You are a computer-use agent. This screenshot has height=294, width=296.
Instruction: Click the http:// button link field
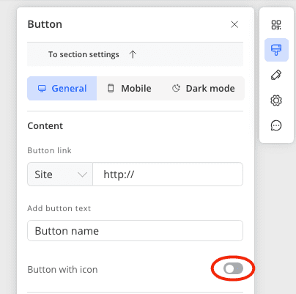click(x=168, y=174)
